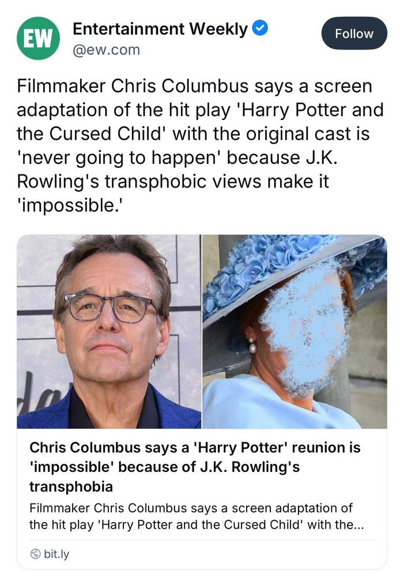Open the @ew.com handle
This screenshot has height=577, width=404.
click(106, 50)
